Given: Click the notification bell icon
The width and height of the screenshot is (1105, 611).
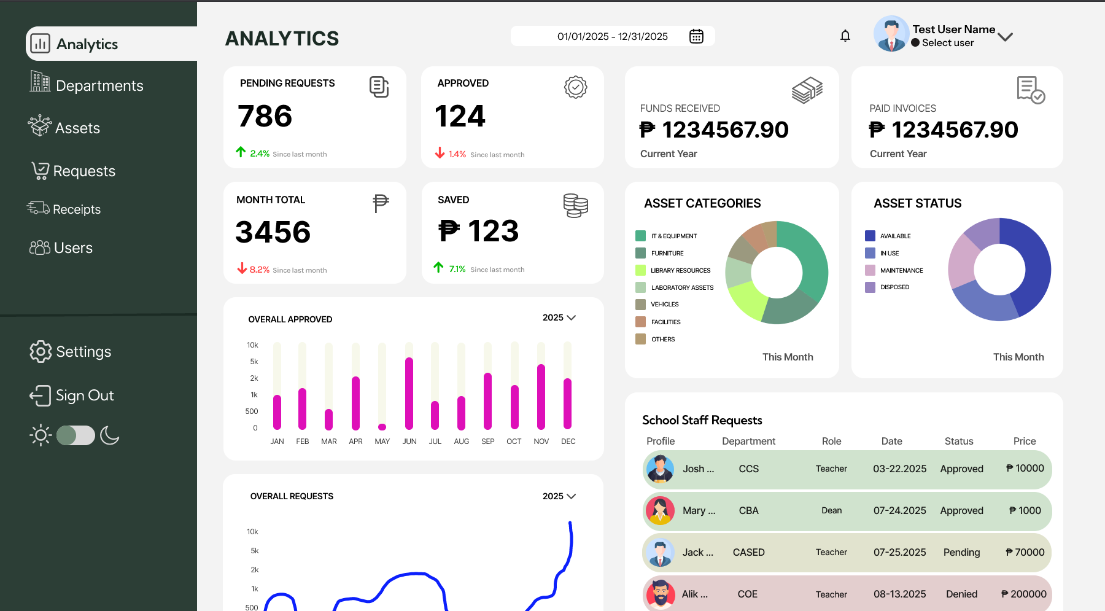Looking at the screenshot, I should pos(845,36).
